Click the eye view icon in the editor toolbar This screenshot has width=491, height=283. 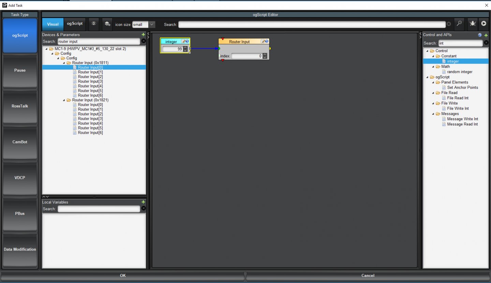tap(94, 24)
